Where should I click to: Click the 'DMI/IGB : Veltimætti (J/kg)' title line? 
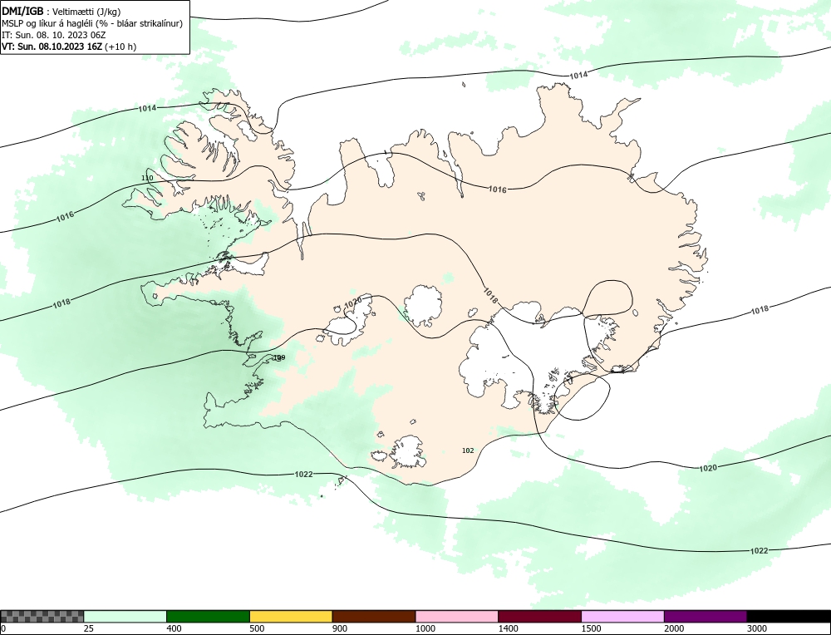pos(61,12)
